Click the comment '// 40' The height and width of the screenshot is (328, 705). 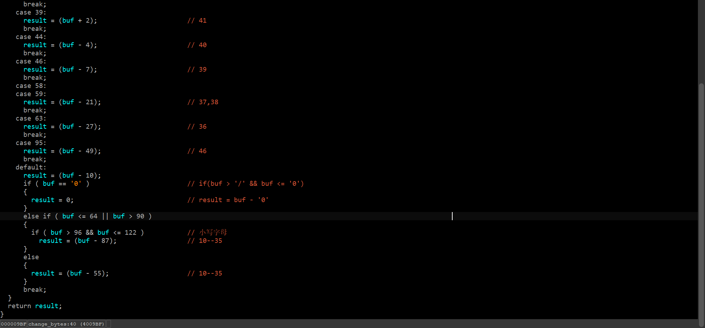pyautogui.click(x=197, y=45)
